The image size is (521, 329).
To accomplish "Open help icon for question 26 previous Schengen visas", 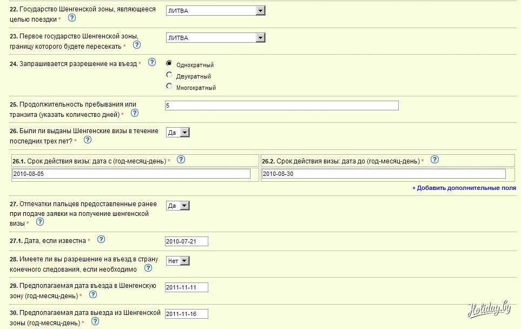I will (87, 140).
